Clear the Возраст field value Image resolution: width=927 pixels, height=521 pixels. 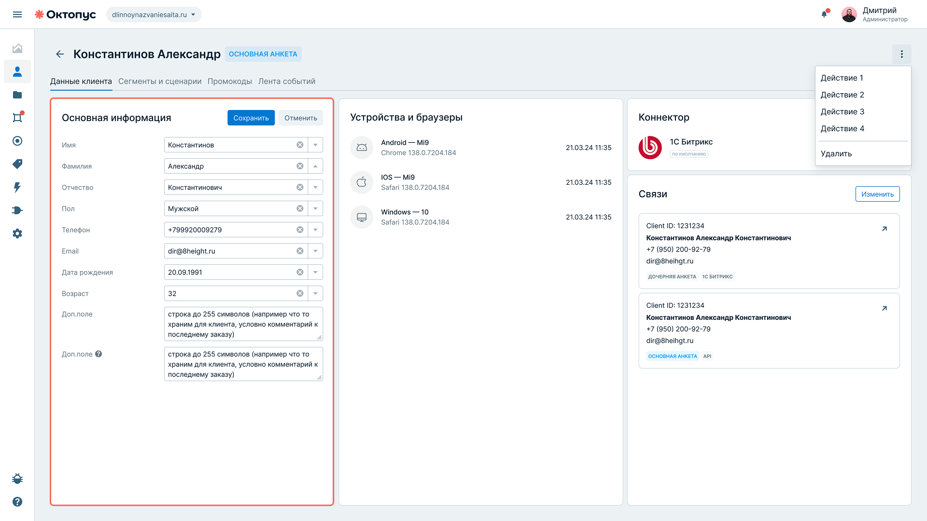pyautogui.click(x=300, y=293)
